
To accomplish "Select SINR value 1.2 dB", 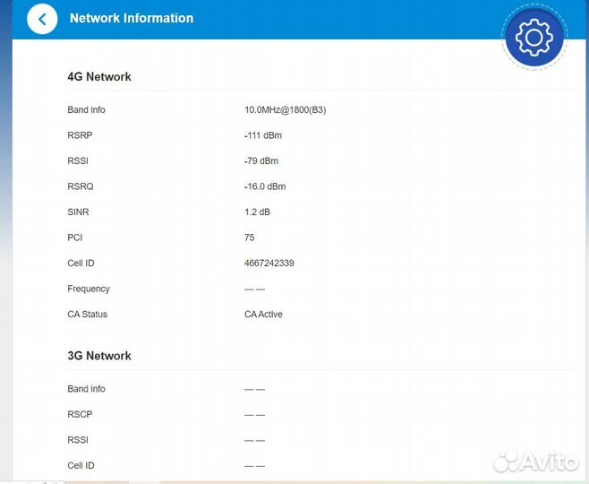I will (x=257, y=212).
